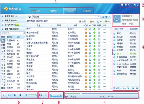The height and width of the screenshot is (104, 144).
Task: Download 菊花台 with its green arrow
Action: tap(94, 39)
